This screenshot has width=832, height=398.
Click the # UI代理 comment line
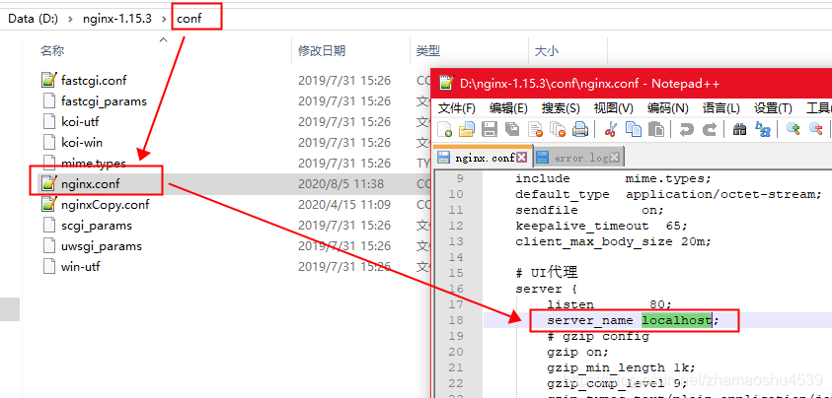[x=547, y=273]
